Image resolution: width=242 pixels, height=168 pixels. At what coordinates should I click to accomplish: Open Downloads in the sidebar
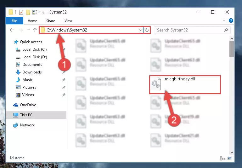click(x=32, y=72)
